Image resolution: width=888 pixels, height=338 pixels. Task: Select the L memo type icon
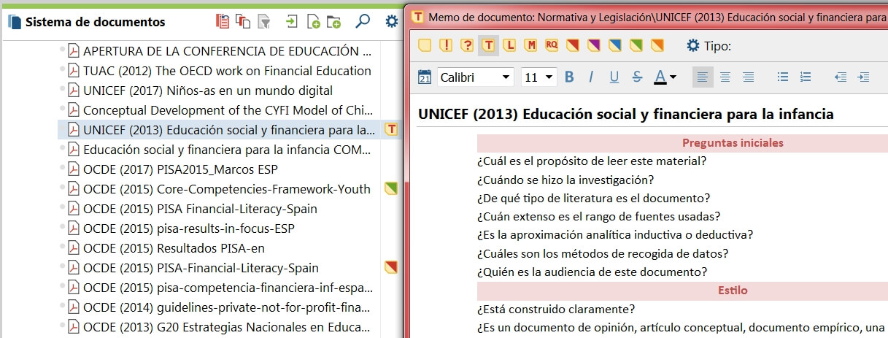[x=509, y=46]
